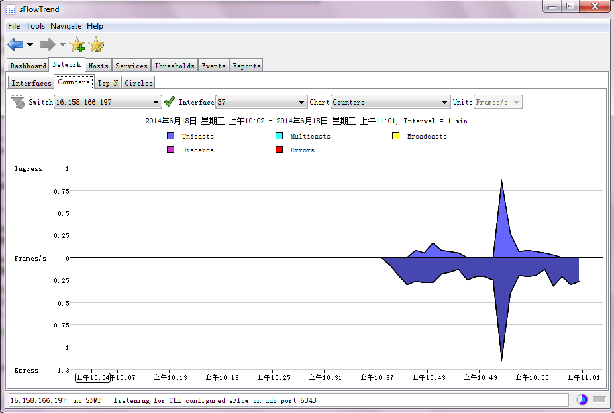Go to the Thresholds tab
Viewport: 614px width, 413px height.
(174, 66)
